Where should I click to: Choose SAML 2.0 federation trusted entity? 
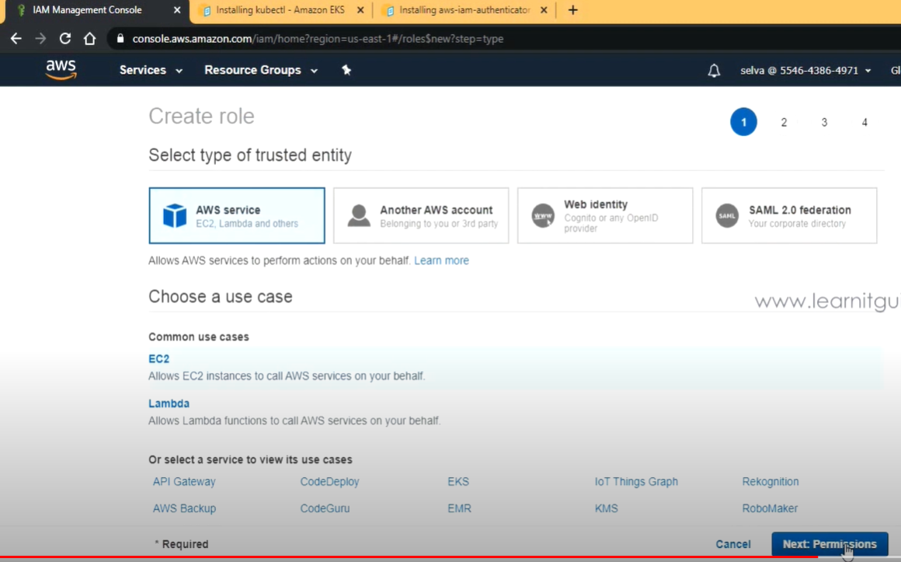789,216
